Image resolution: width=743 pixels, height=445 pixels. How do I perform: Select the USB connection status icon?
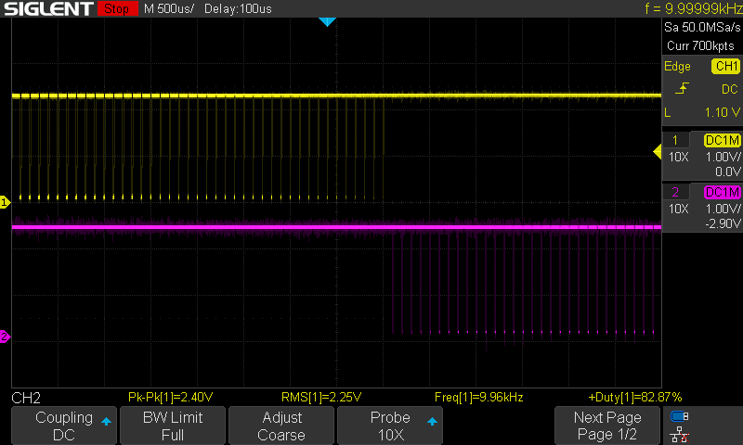pos(680,416)
